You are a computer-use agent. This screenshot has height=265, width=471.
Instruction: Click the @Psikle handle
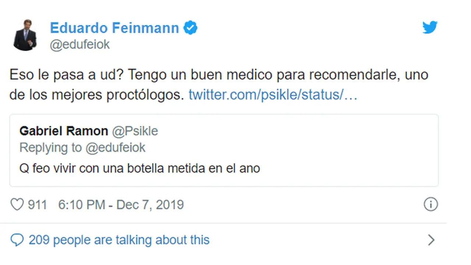tap(135, 131)
